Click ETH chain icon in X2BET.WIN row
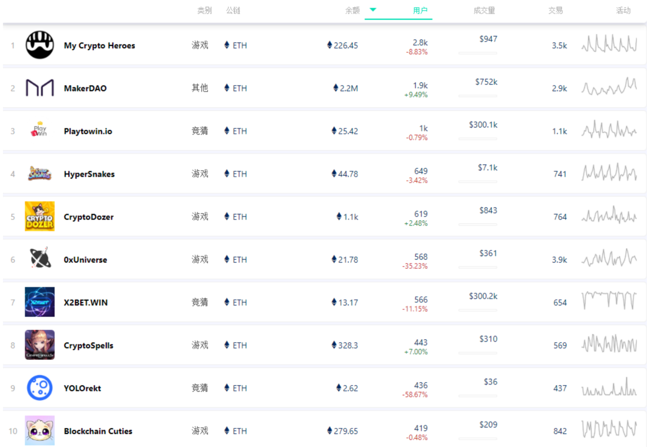Image resolution: width=647 pixels, height=447 pixels. pyautogui.click(x=226, y=302)
